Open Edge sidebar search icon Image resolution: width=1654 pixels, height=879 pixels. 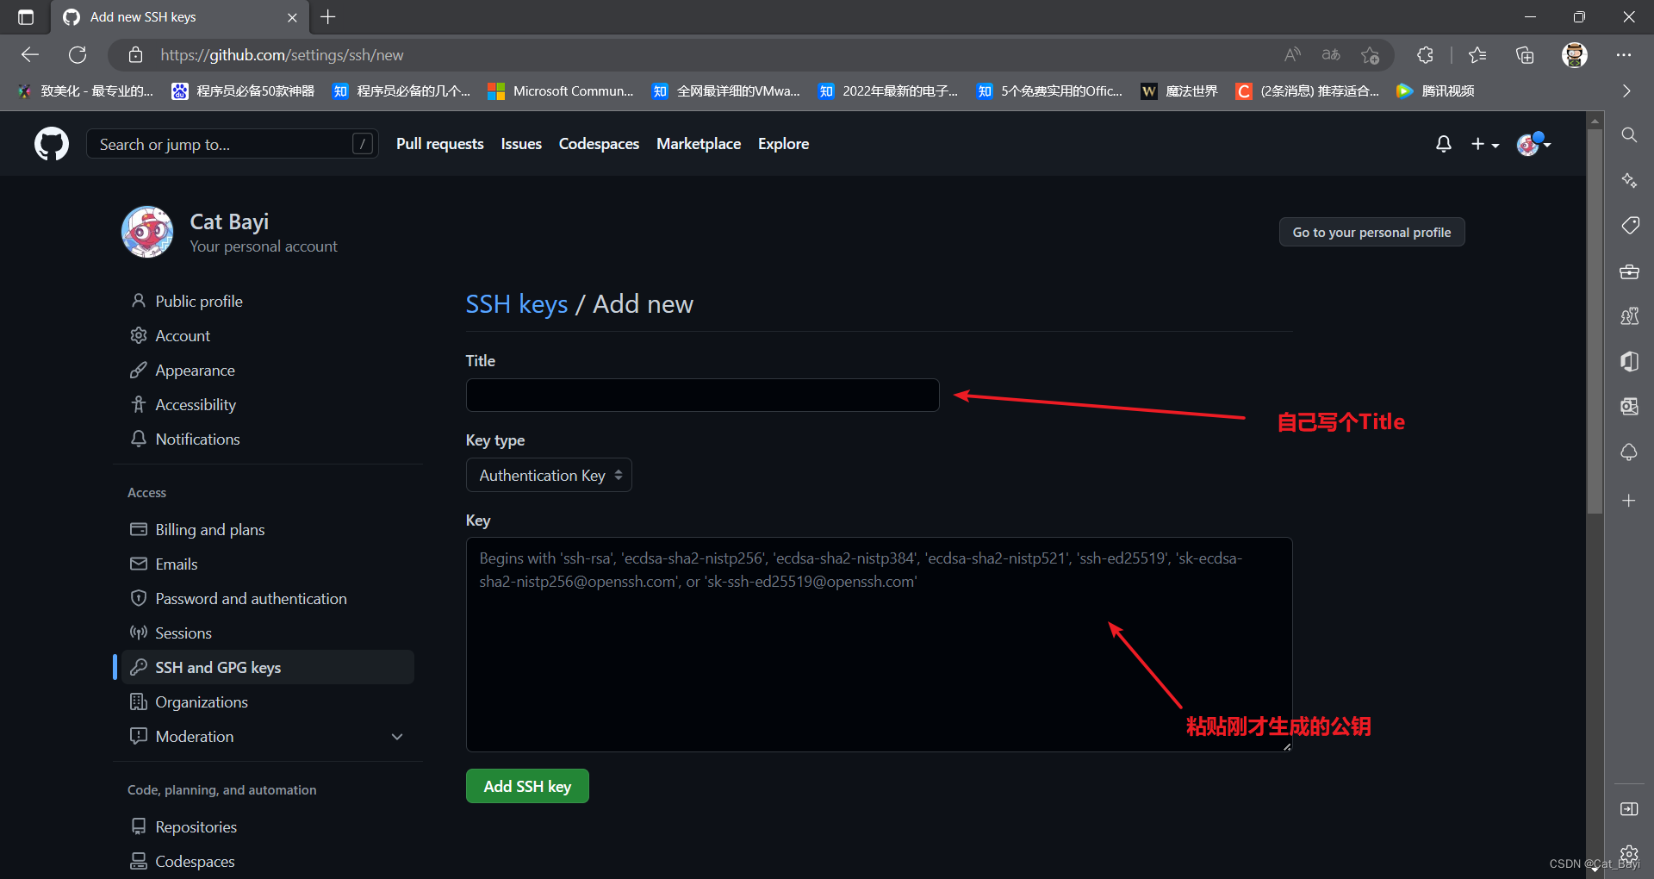pyautogui.click(x=1629, y=135)
